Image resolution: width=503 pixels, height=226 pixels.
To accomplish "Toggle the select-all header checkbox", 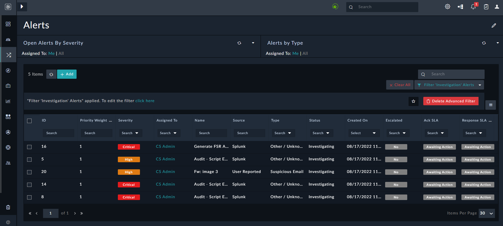I will [x=29, y=121].
